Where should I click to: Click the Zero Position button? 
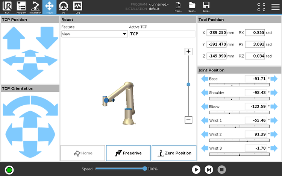(x=174, y=153)
